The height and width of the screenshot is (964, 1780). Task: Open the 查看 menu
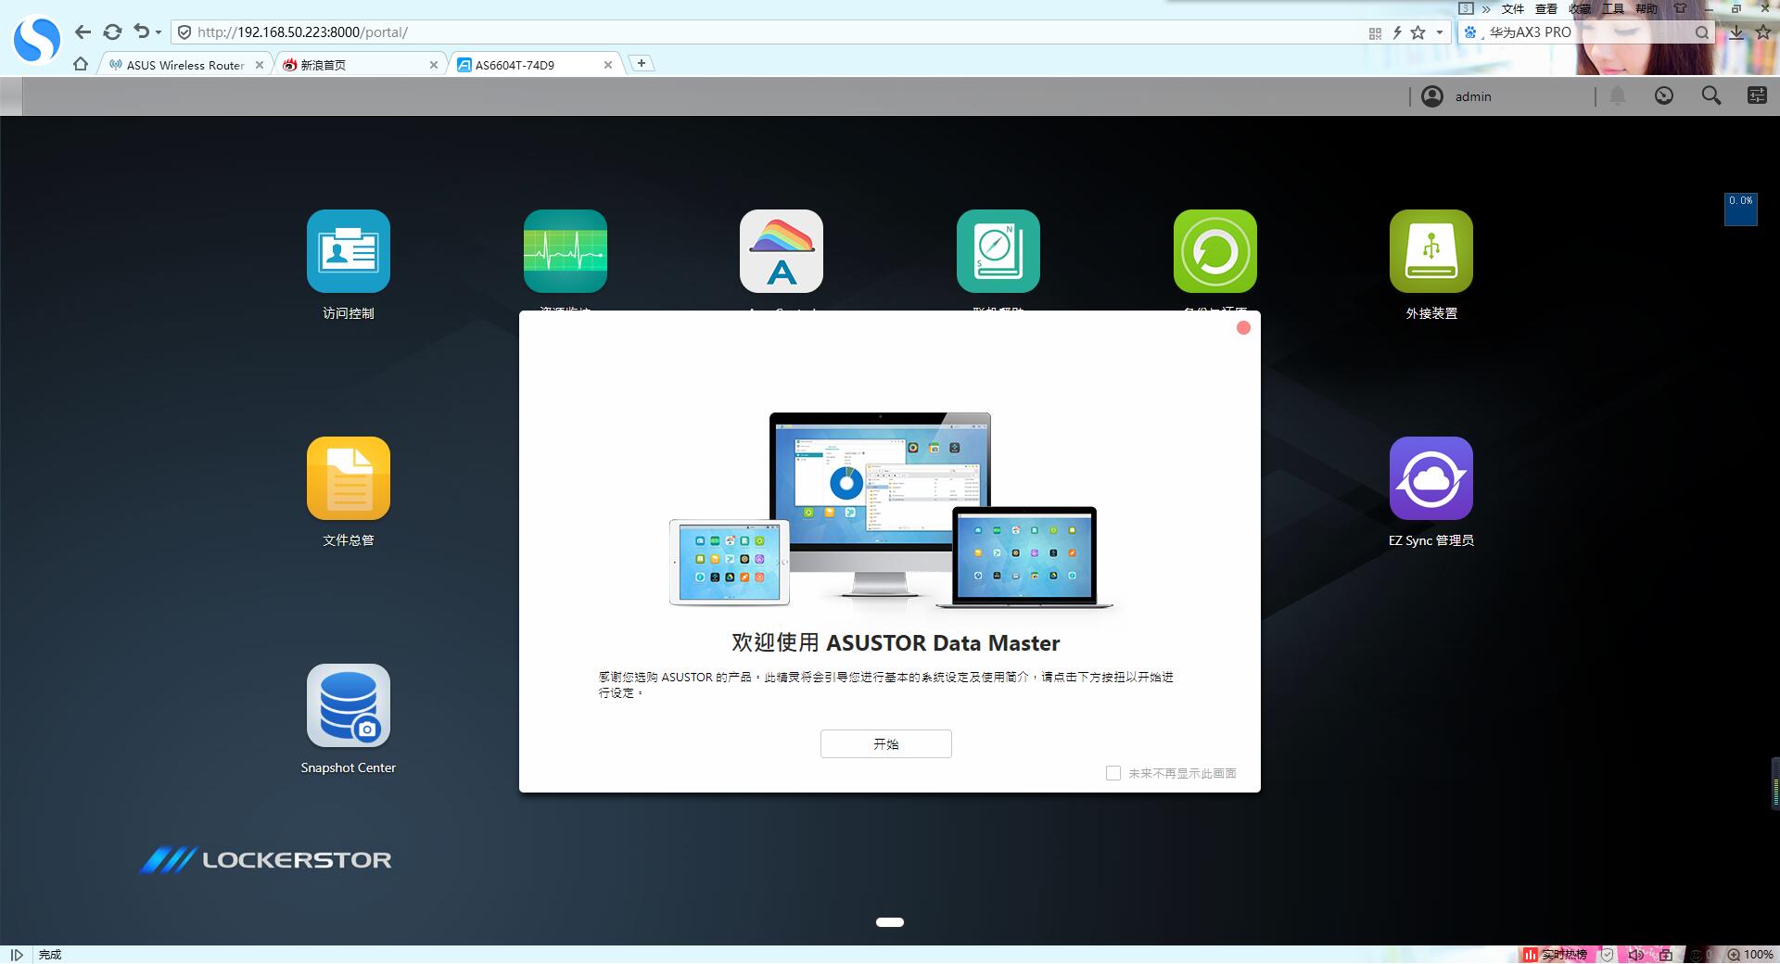click(x=1546, y=8)
